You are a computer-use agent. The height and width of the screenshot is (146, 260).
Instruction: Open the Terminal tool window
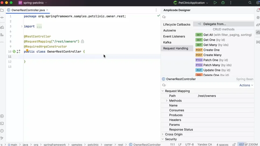coord(2,123)
